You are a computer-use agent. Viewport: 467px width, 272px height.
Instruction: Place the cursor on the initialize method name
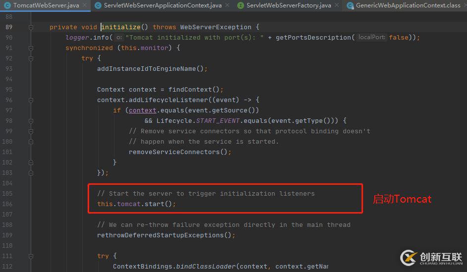click(x=121, y=27)
